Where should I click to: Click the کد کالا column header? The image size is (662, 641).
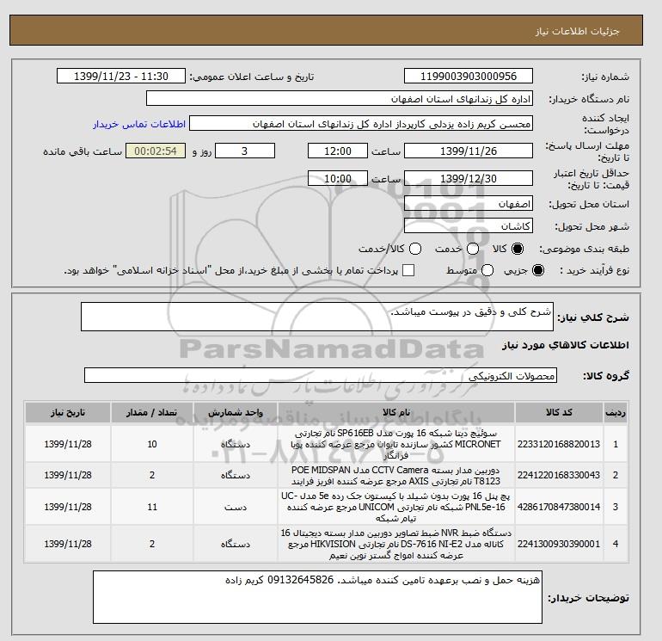[x=559, y=412]
